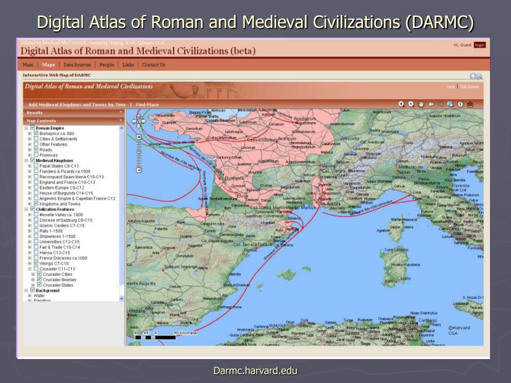
Task: Pan the map right with navigation arrow
Action: 143,122
